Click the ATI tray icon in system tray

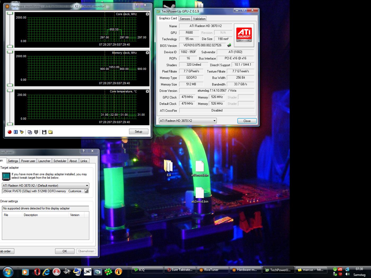(x=340, y=269)
